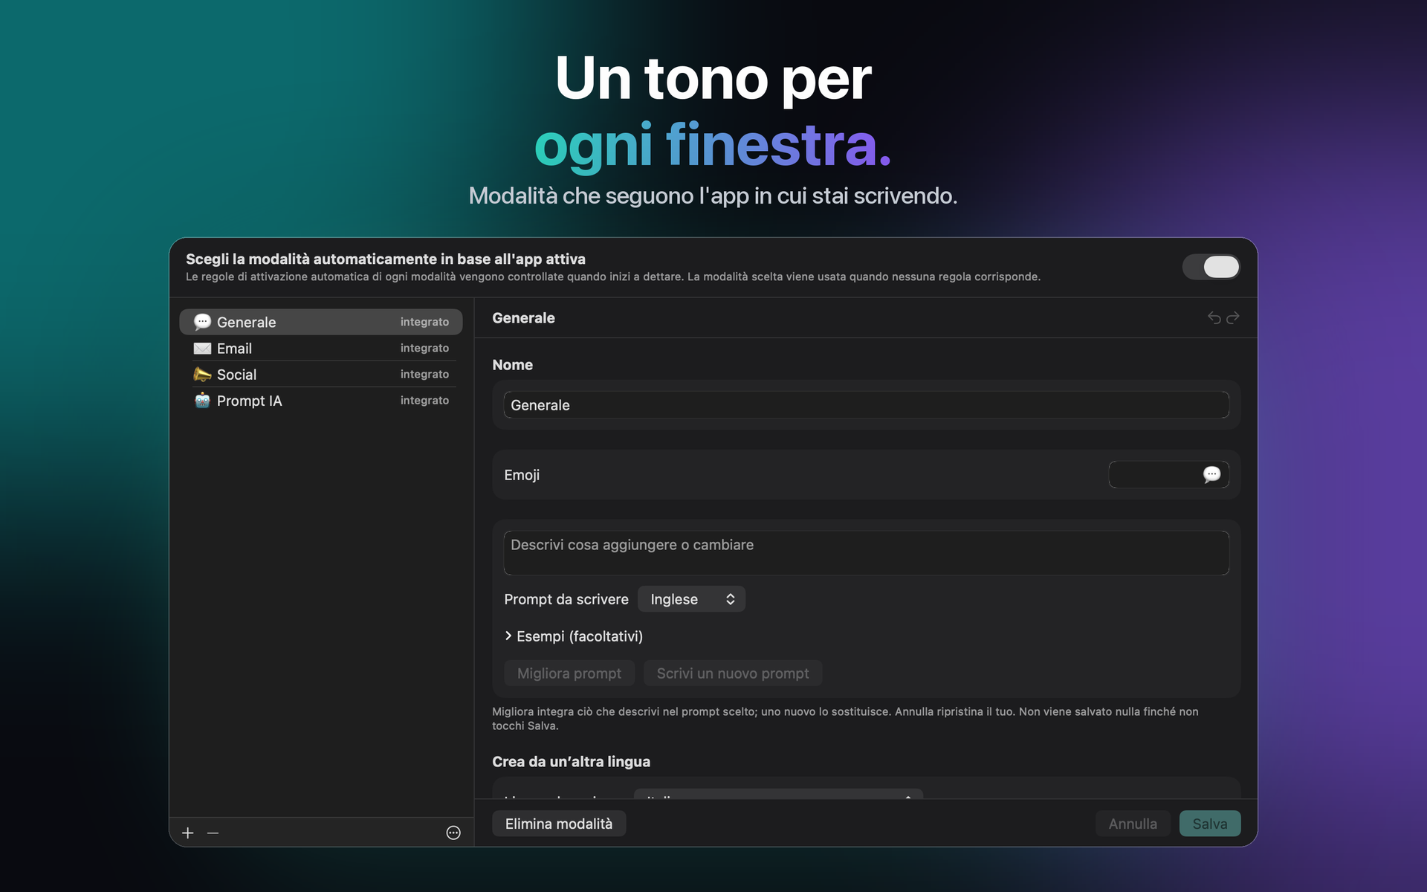1427x892 pixels.
Task: Add a new mode with plus icon
Action: click(x=188, y=833)
